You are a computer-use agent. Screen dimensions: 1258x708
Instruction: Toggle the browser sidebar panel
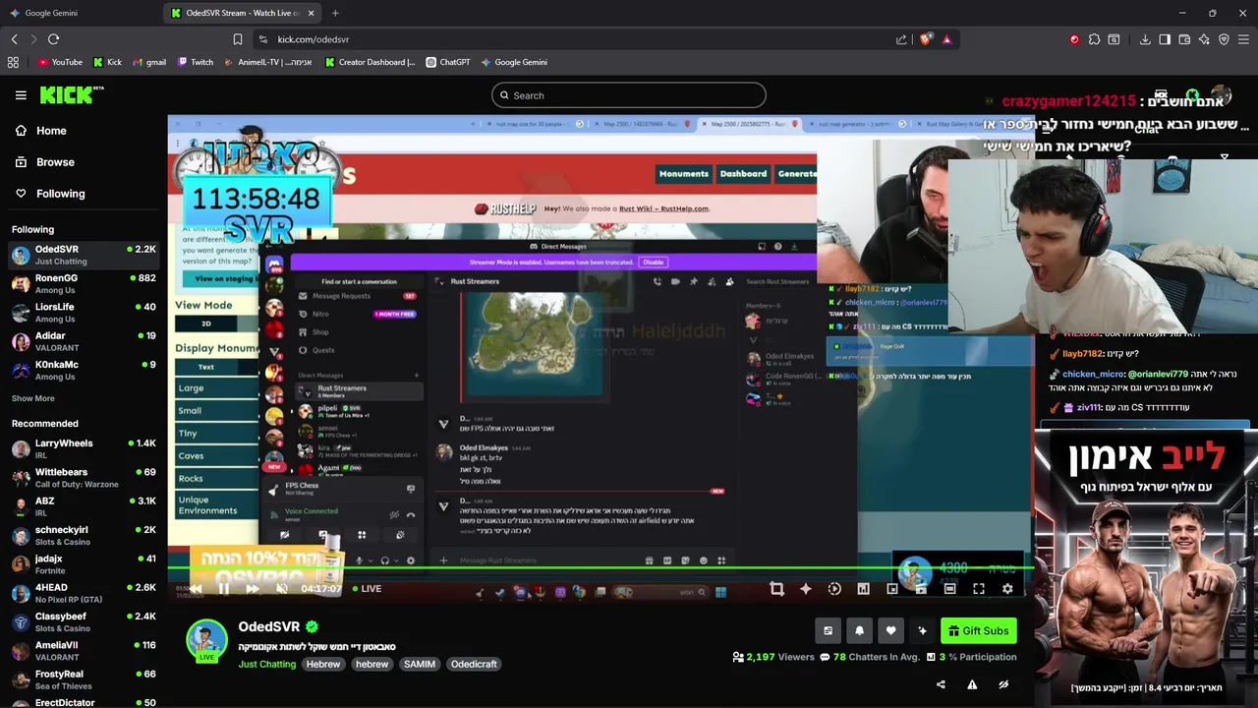pyautogui.click(x=1165, y=39)
